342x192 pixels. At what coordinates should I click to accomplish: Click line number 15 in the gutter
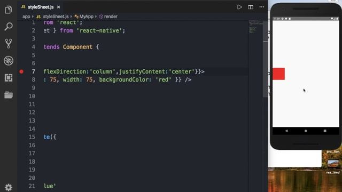pos(32,137)
